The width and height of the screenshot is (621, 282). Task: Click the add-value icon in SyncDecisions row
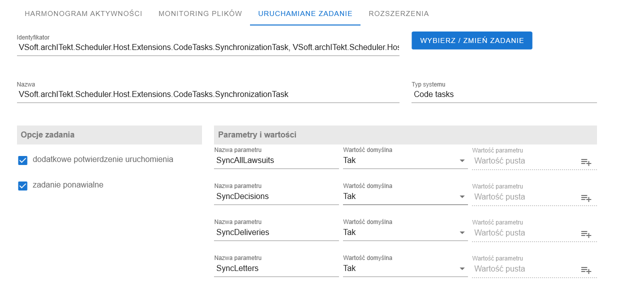(x=586, y=198)
